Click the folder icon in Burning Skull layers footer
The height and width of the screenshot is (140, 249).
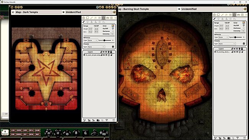[x=229, y=138]
